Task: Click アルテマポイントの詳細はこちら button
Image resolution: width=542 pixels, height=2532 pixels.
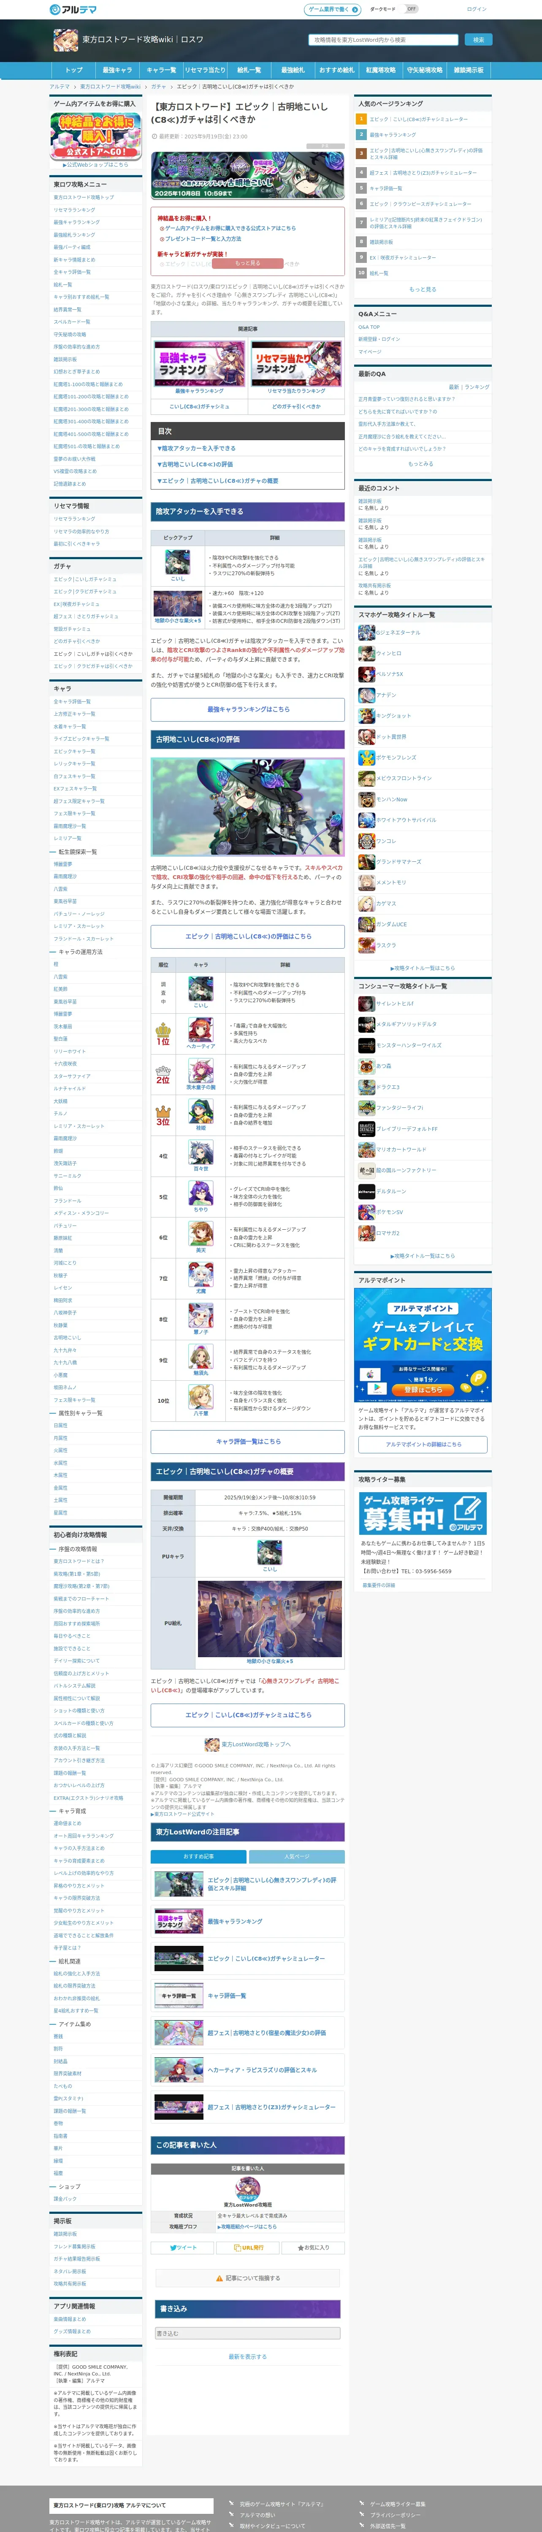Action: click(422, 1444)
